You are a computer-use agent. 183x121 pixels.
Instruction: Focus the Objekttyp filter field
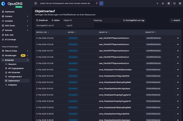tap(106, 20)
